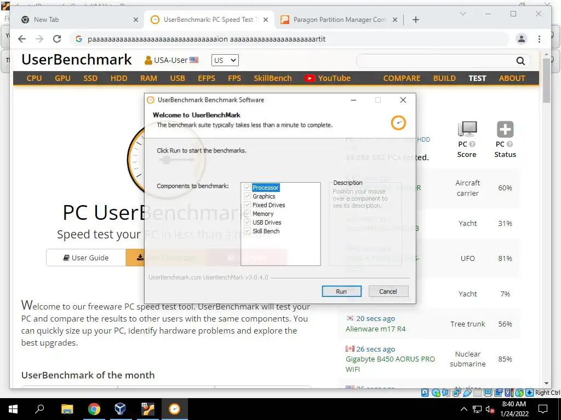The width and height of the screenshot is (561, 420).
Task: Open the SkillBench page
Action: click(x=273, y=78)
